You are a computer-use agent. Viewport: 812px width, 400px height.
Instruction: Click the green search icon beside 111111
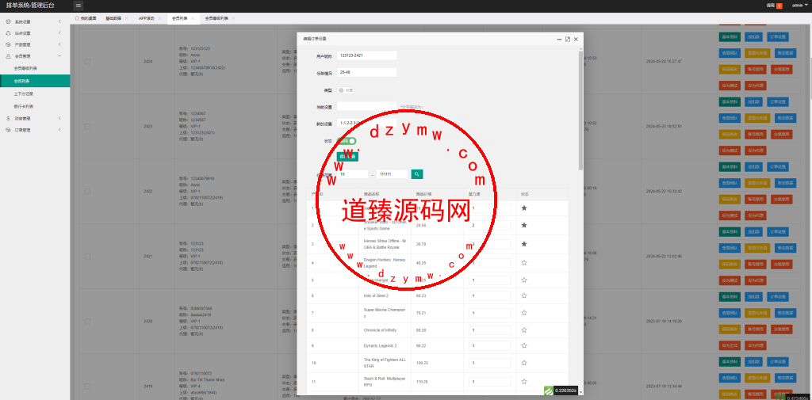click(417, 174)
